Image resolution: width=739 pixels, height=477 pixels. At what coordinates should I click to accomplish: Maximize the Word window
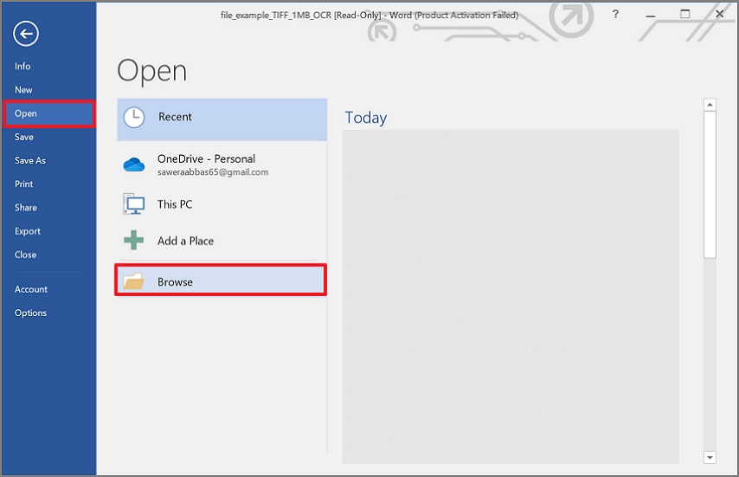(685, 14)
